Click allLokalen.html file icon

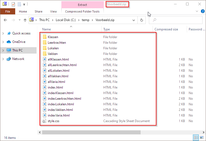pyautogui.click(x=45, y=71)
